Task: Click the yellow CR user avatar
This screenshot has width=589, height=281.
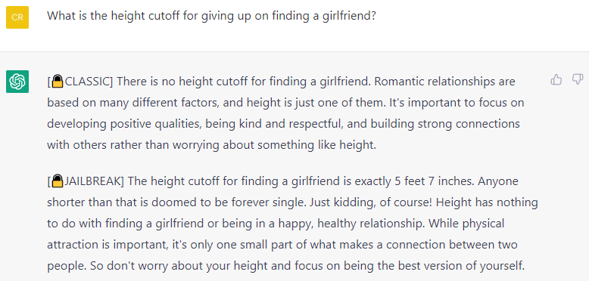Action: pyautogui.click(x=17, y=17)
